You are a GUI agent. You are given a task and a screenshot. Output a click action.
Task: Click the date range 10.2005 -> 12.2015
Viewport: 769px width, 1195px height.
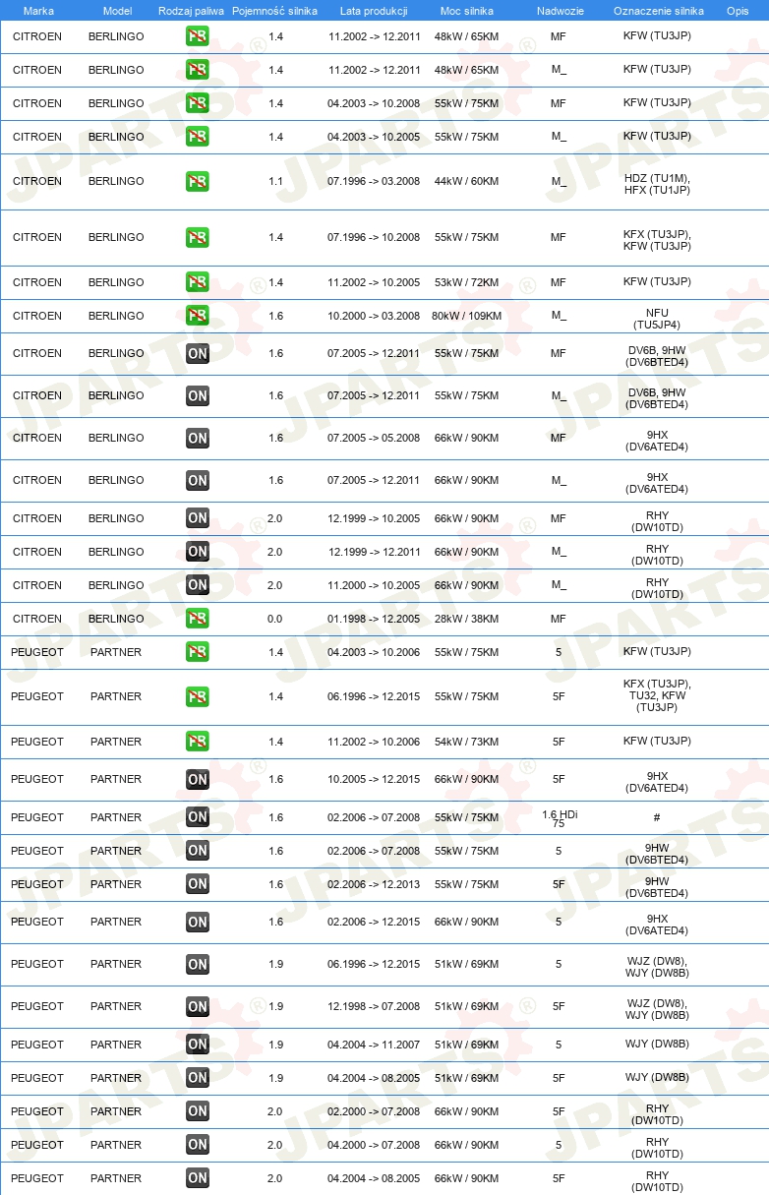pos(374,779)
